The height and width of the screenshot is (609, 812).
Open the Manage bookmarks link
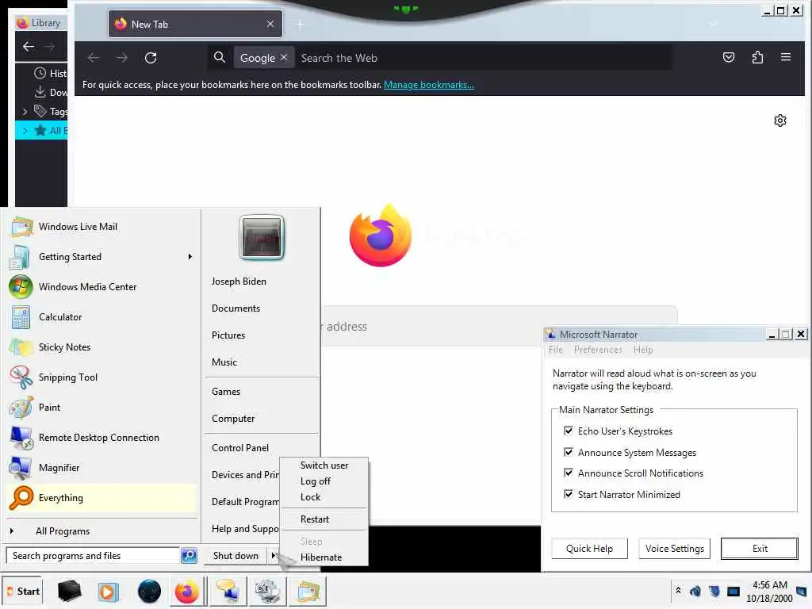429,85
